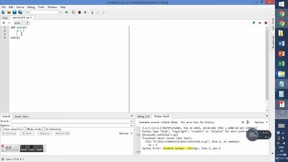Click the bug icon in Python Shell toolbar

[243, 122]
